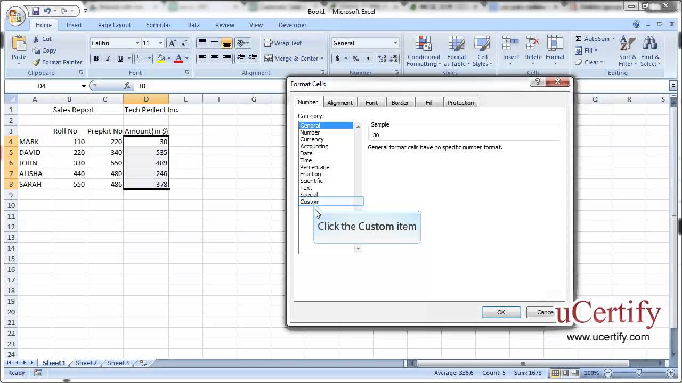
Task: Toggle italic formatting
Action: pos(108,59)
